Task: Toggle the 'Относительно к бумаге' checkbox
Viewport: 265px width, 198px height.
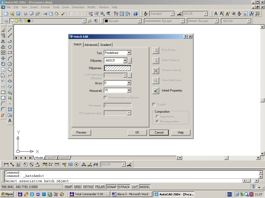Action: (106, 98)
